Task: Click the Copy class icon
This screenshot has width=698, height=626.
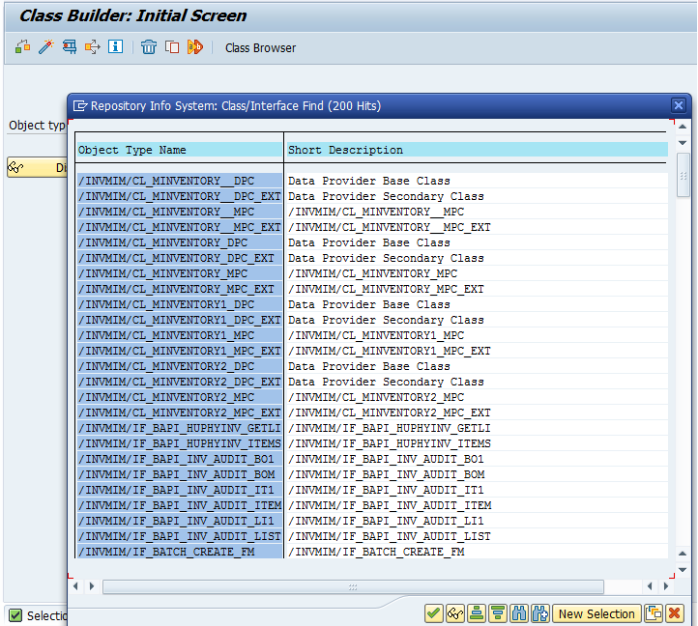Action: (171, 47)
